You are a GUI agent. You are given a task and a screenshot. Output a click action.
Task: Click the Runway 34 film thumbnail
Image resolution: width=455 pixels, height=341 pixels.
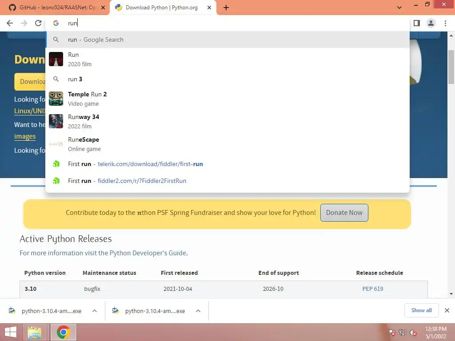coord(56,121)
